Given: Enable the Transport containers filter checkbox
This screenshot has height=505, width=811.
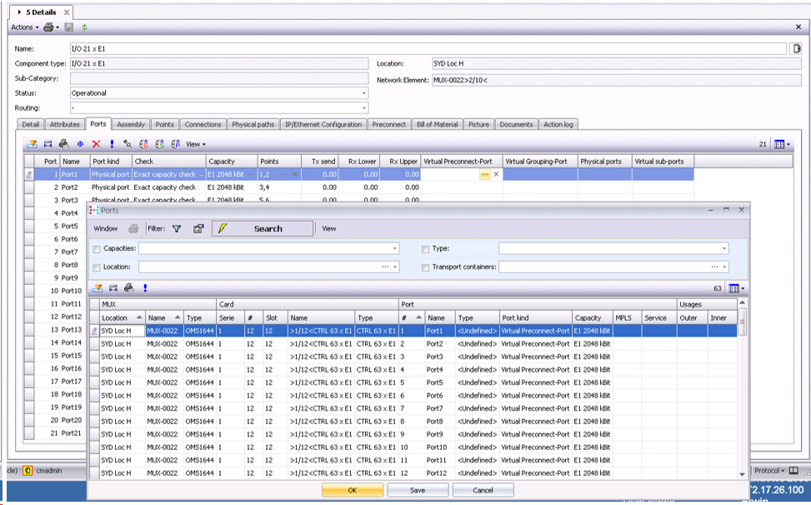Looking at the screenshot, I should (x=425, y=267).
